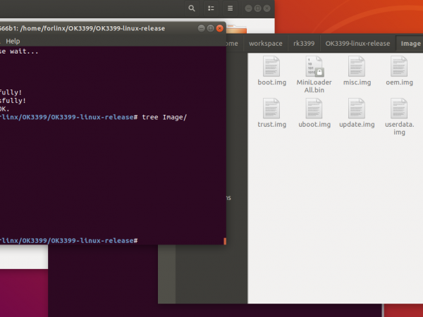Close the terminal window
Viewport: 423px width, 317px height.
pos(220,28)
